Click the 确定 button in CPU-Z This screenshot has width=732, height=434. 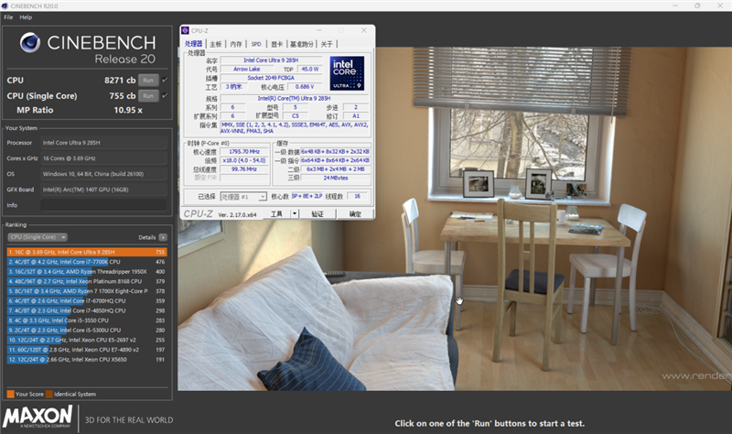(x=355, y=214)
